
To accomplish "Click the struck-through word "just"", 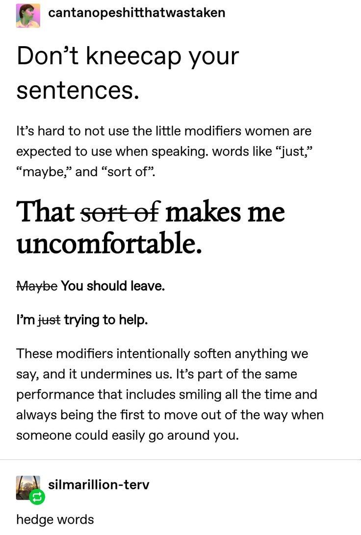I will tap(50, 321).
